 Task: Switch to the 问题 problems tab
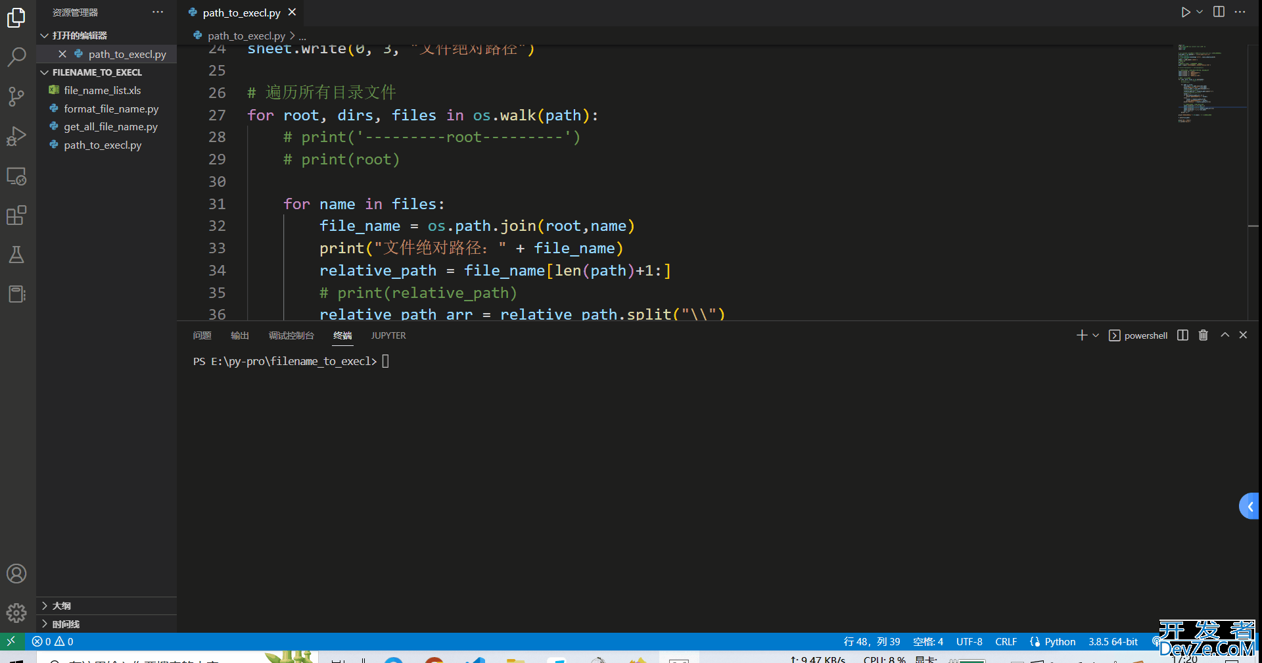tap(202, 335)
